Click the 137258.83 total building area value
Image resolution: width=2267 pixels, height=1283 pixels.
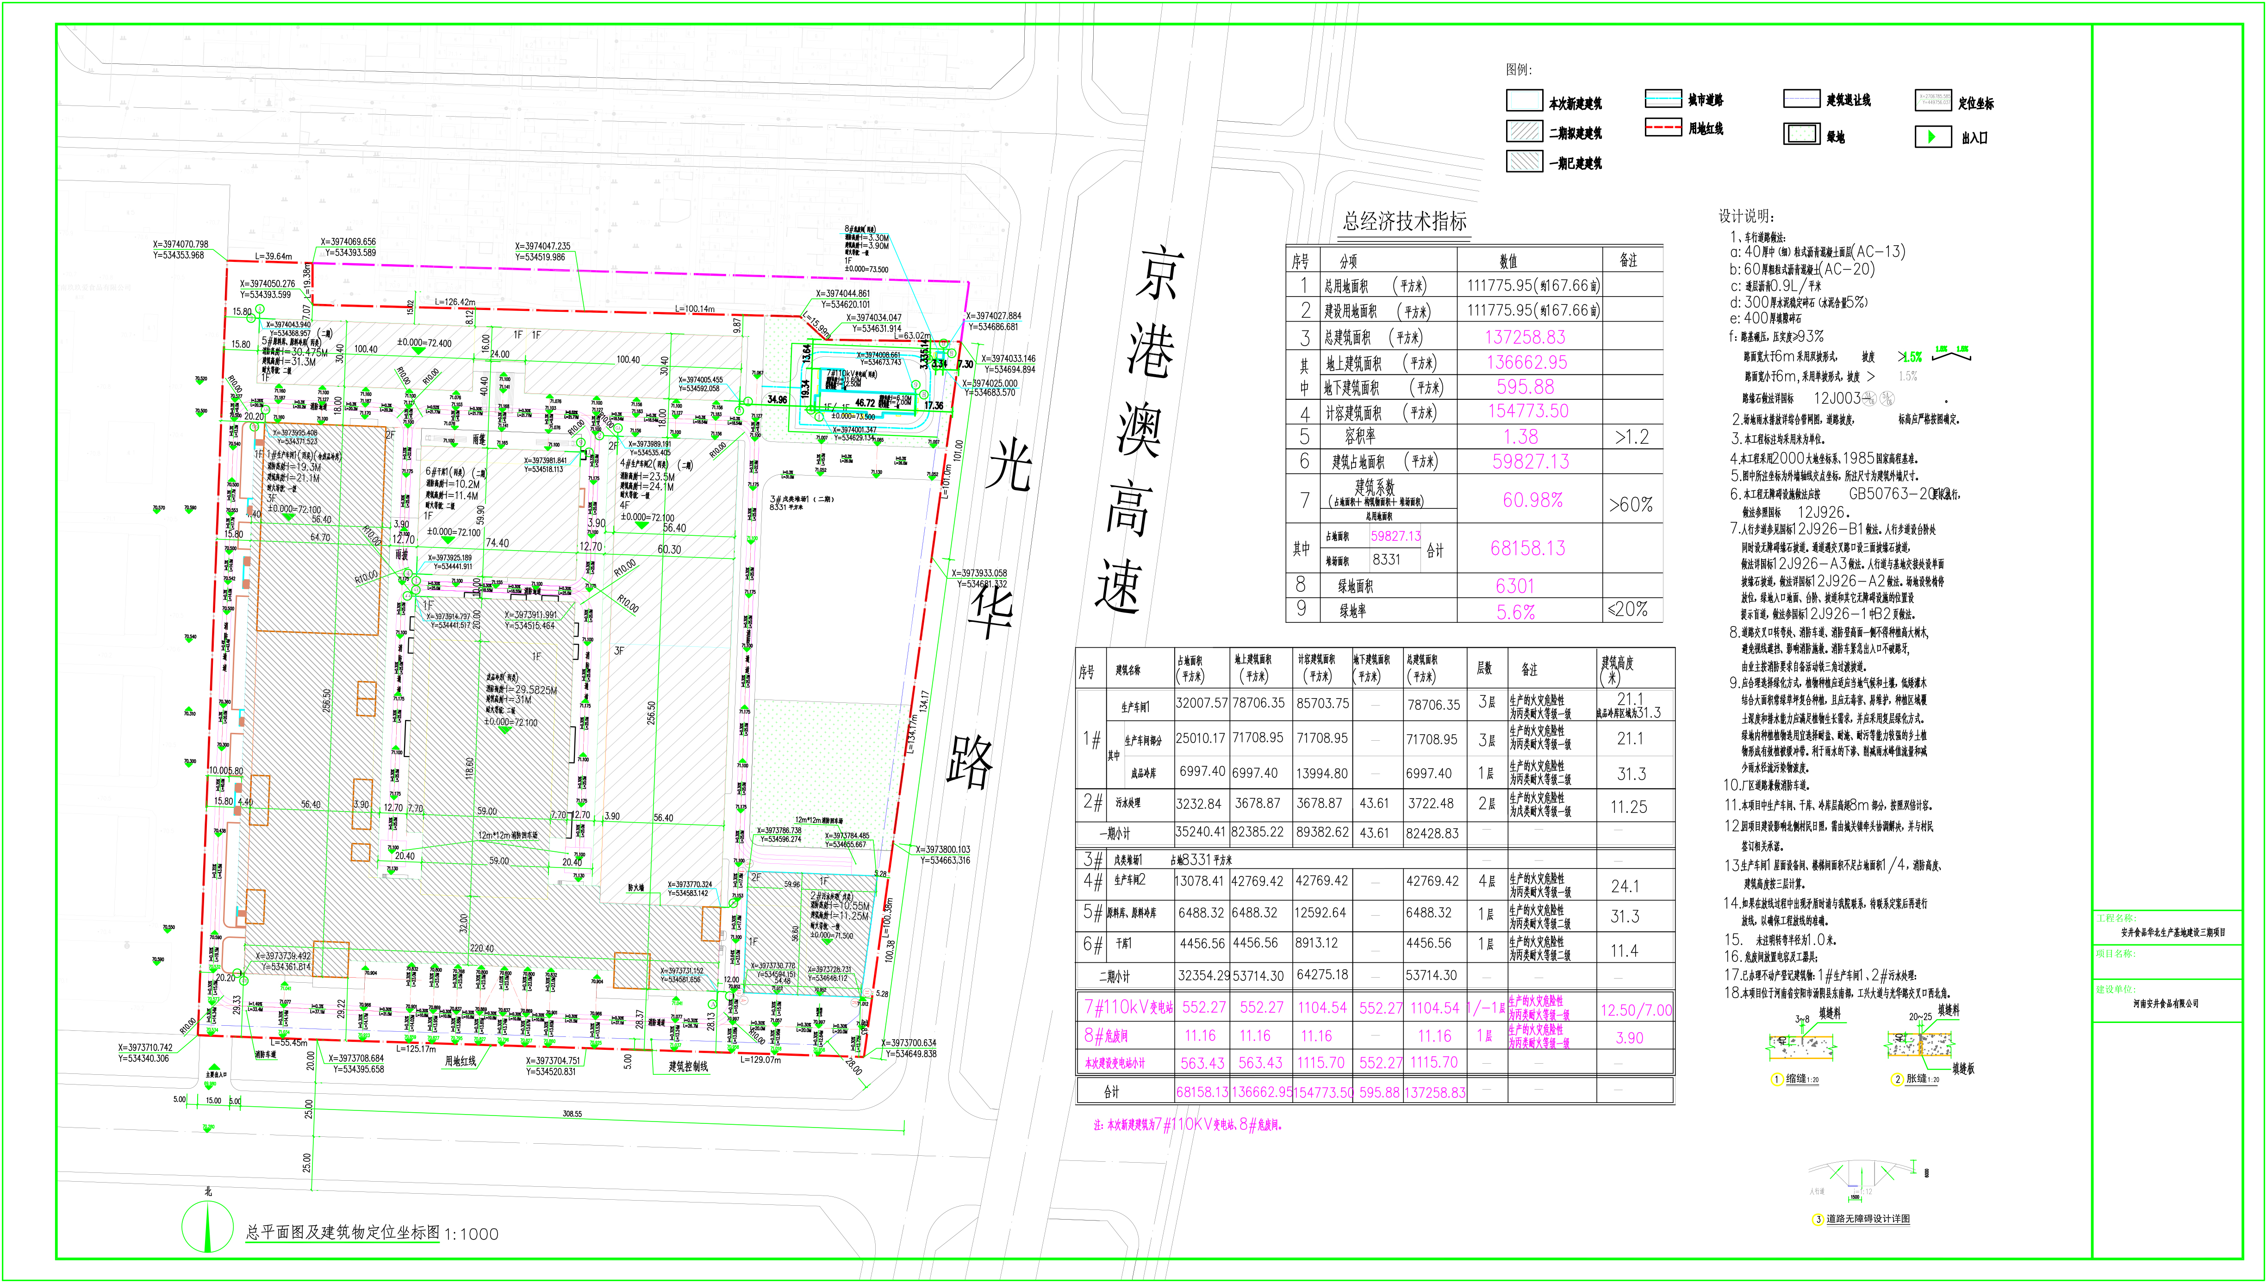click(1525, 337)
